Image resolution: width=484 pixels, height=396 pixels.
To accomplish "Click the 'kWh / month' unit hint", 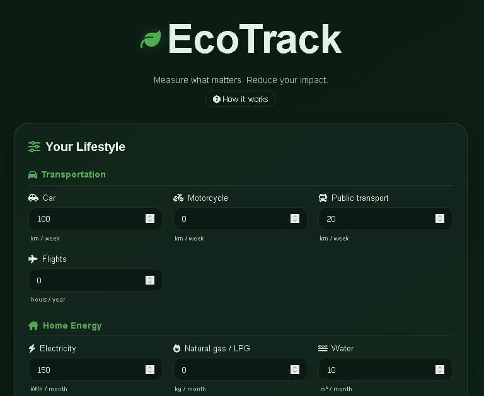I will pyautogui.click(x=49, y=389).
